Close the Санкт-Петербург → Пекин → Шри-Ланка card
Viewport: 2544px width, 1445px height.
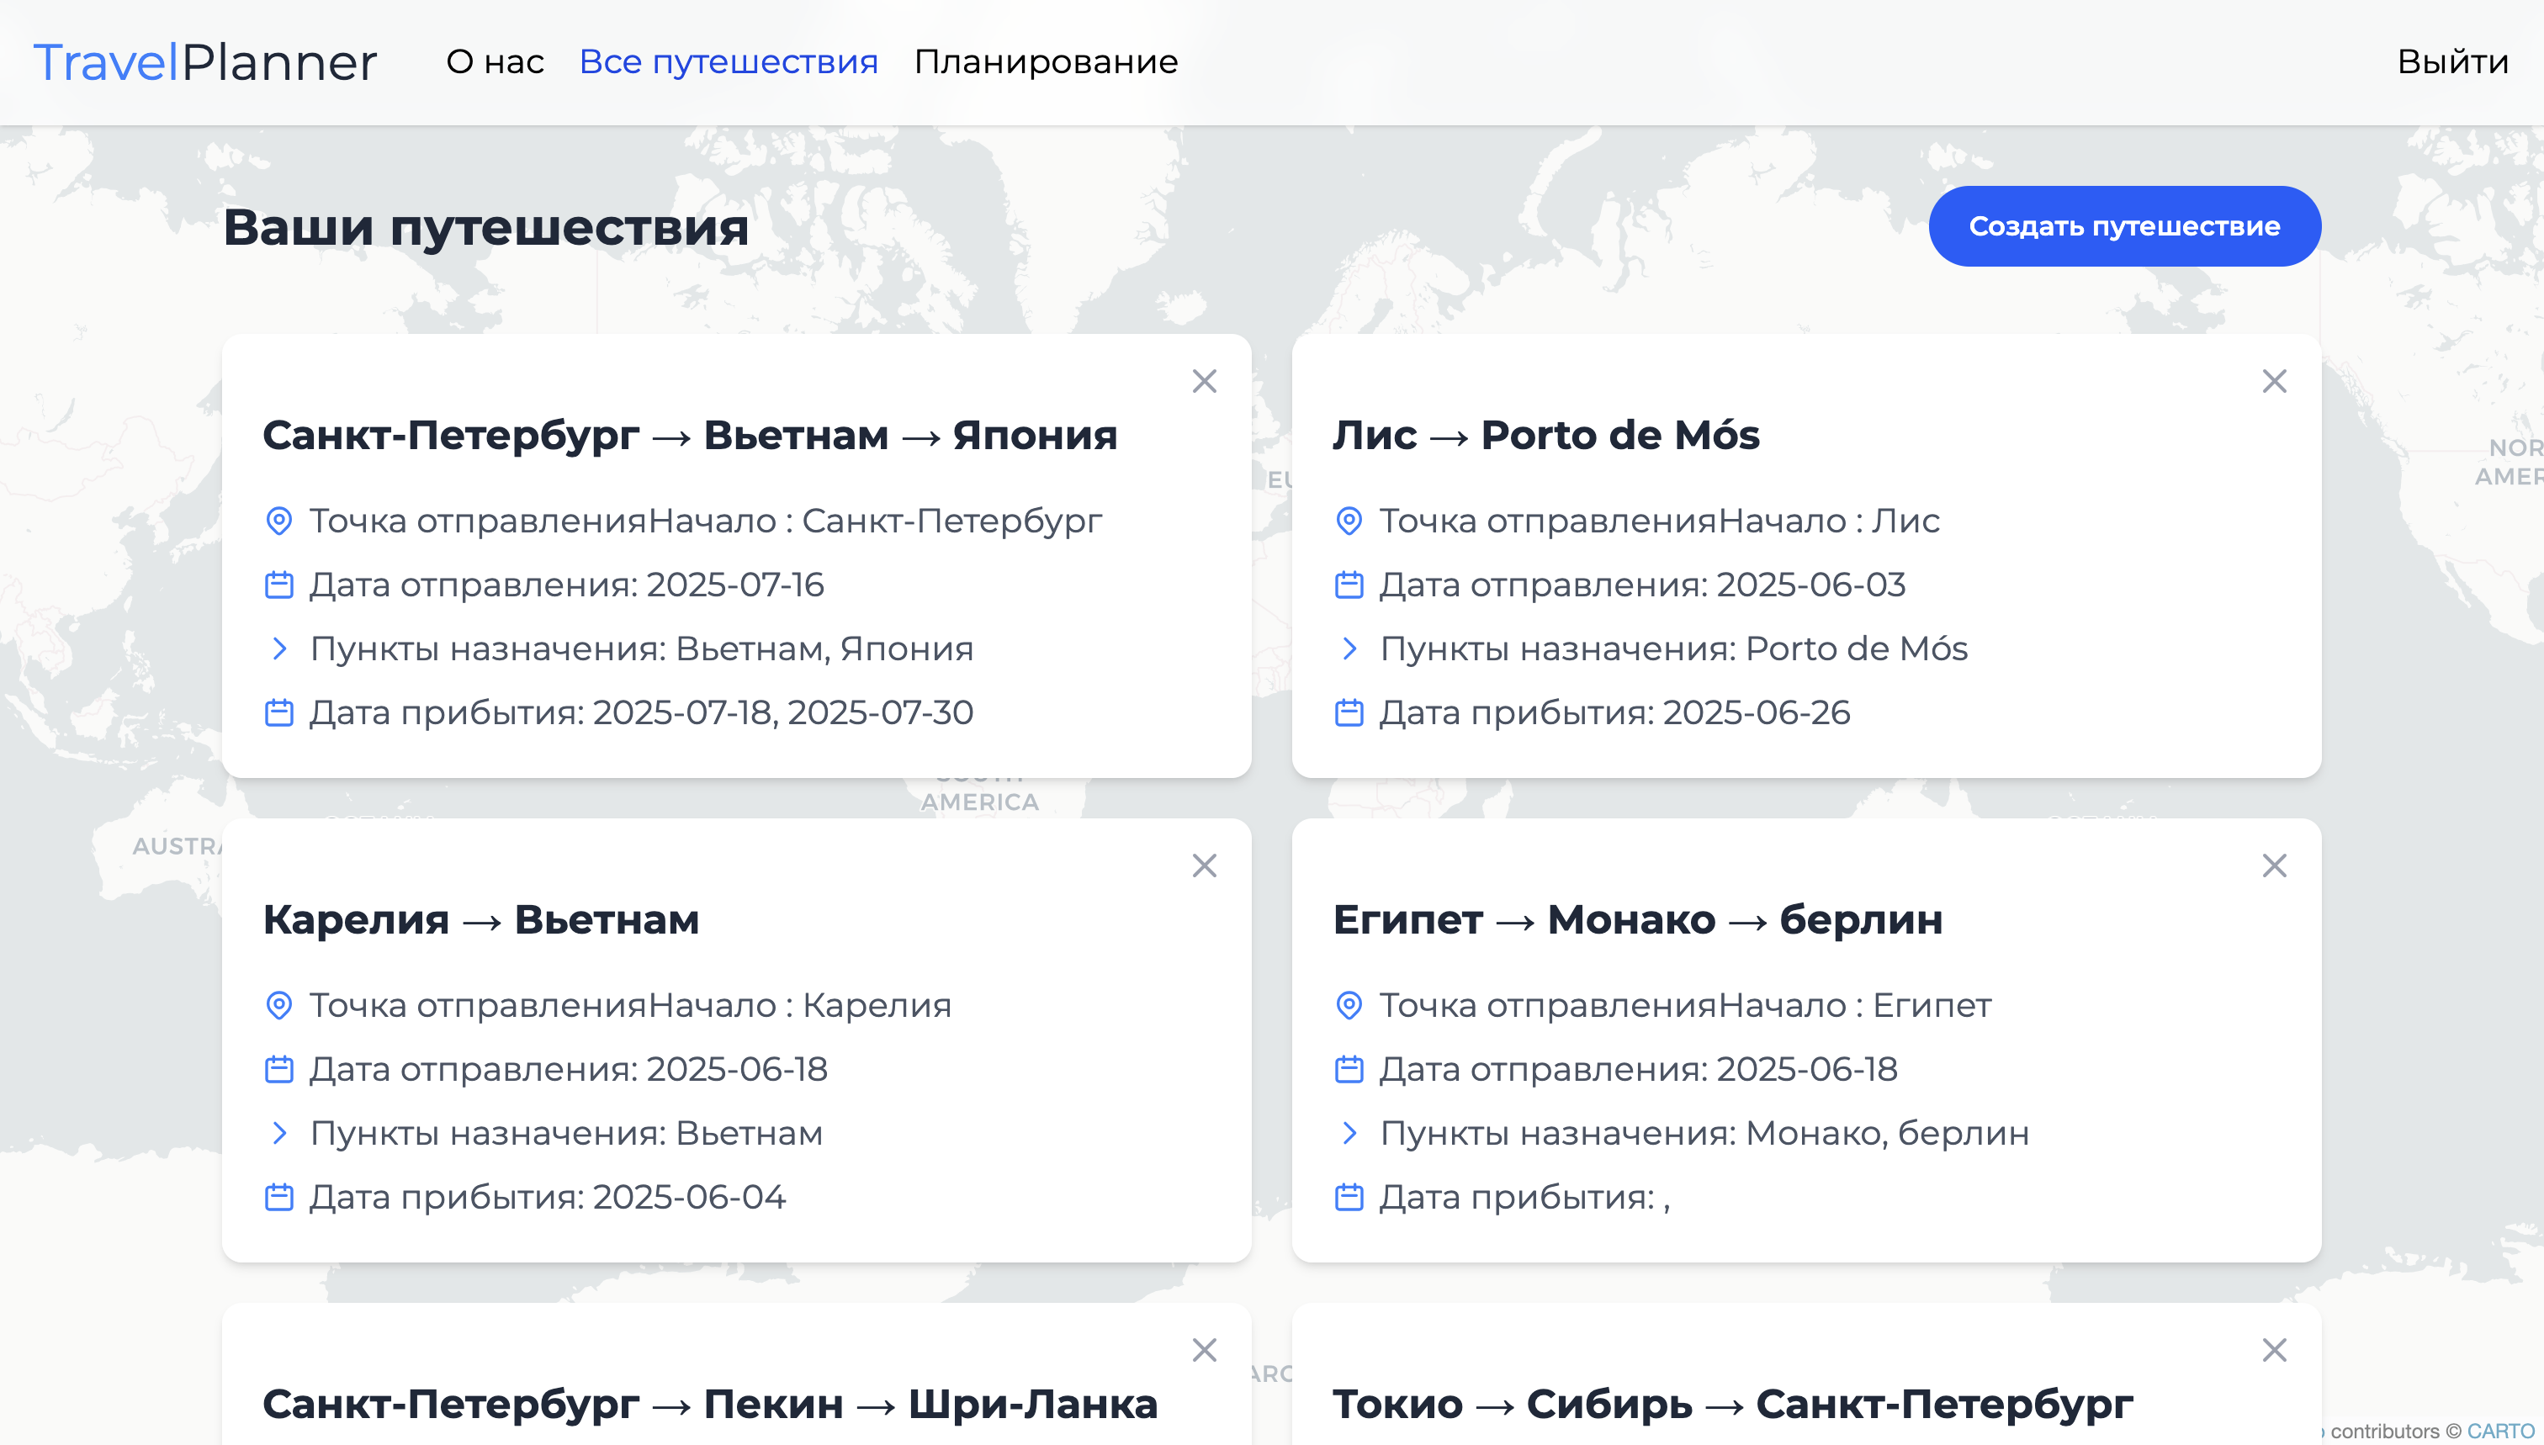pyautogui.click(x=1204, y=1350)
